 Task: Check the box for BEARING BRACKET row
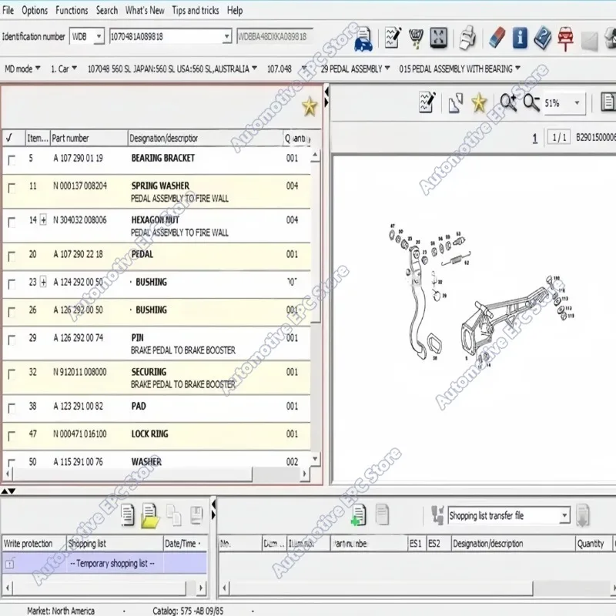point(12,160)
